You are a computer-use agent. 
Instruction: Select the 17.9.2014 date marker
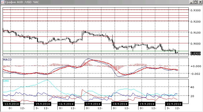[x=93, y=104]
